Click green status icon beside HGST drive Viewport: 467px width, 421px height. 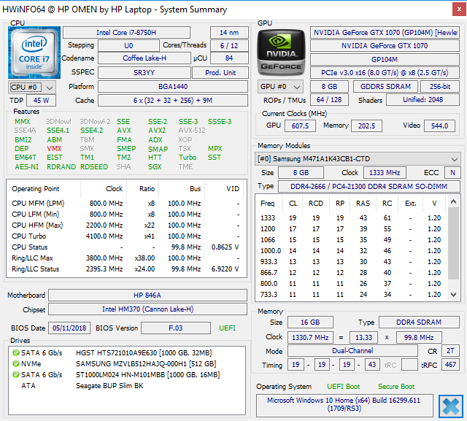pyautogui.click(x=15, y=352)
